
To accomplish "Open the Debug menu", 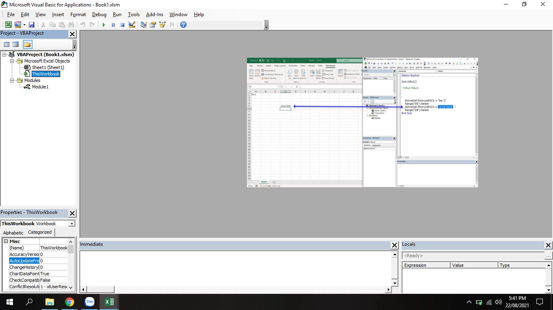I will tap(99, 15).
